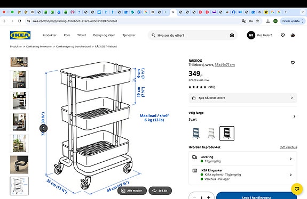Open the chat support bubble
307x199 pixels.
coord(297,189)
